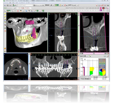The width and height of the screenshot is (114, 107).
Task: Click the red cross arrows fit icon
Action: 18,11
